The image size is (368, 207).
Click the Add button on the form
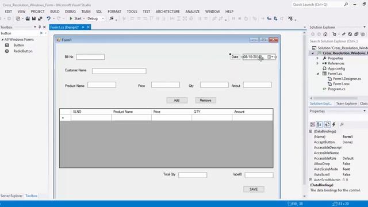(x=177, y=100)
